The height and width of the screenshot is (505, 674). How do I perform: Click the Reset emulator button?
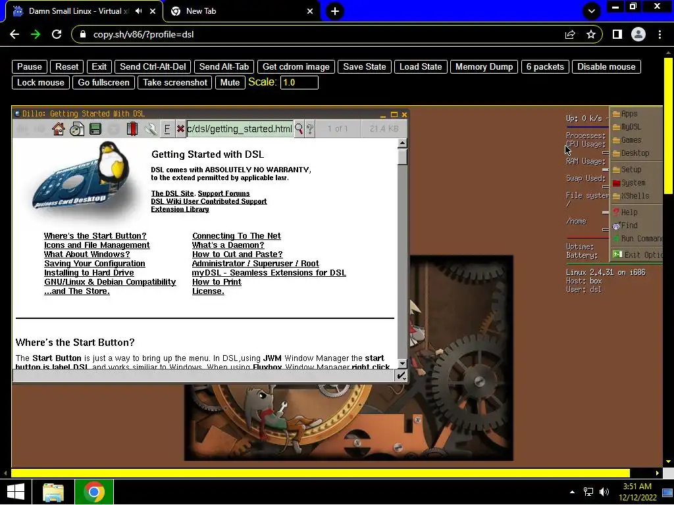point(66,66)
